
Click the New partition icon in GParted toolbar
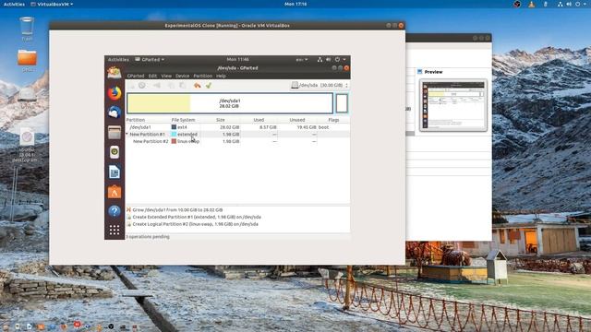(x=131, y=86)
